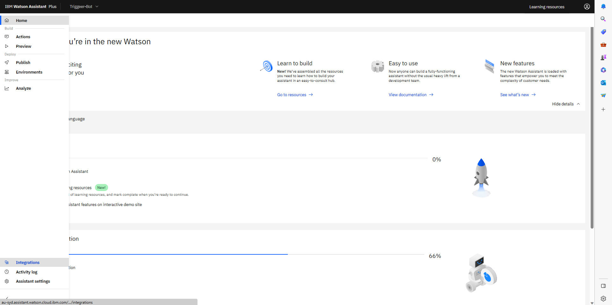This screenshot has height=305, width=612.
Task: Open the Integrations panel icon
Action: [7, 262]
